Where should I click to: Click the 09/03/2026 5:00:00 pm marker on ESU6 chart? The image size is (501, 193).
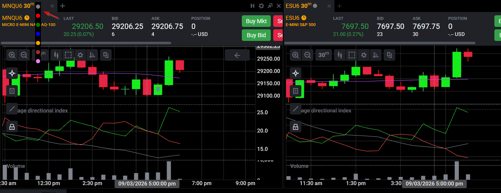(x=434, y=183)
